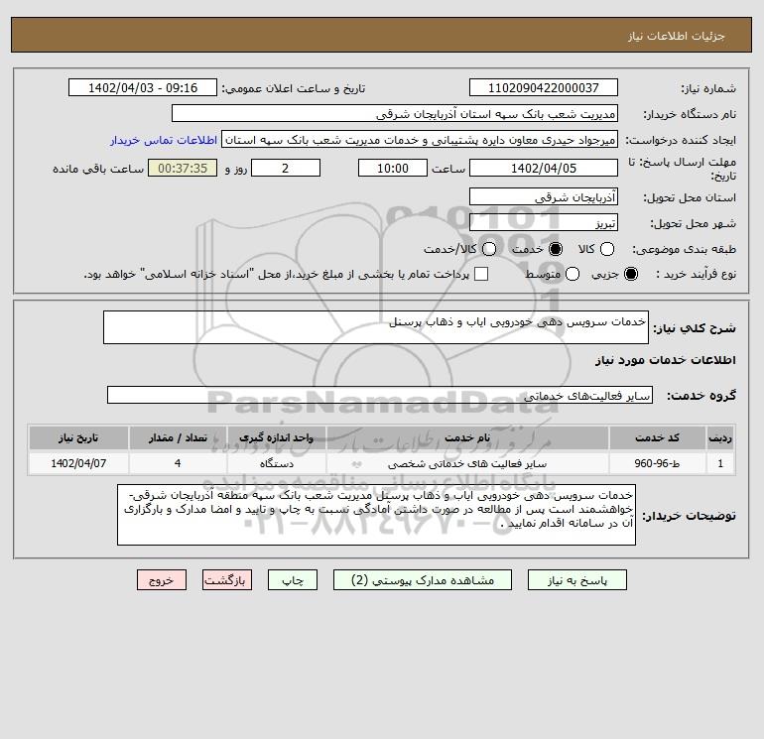Click service code cell ط-96-960

tap(657, 463)
